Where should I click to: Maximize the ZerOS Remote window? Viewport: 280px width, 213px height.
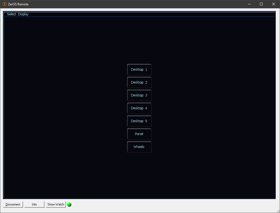click(x=261, y=4)
